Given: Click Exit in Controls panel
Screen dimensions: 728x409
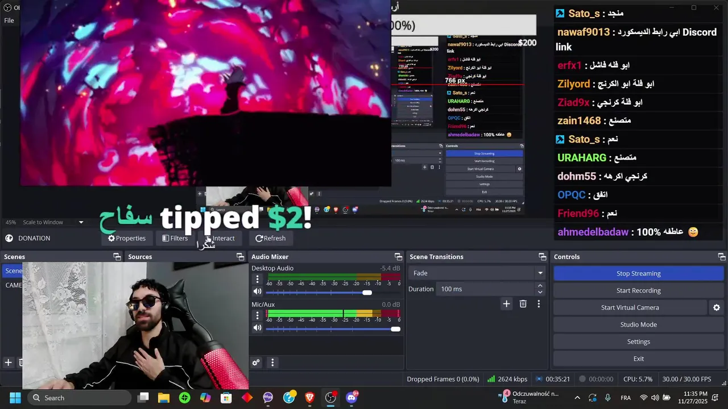Looking at the screenshot, I should pos(638,358).
